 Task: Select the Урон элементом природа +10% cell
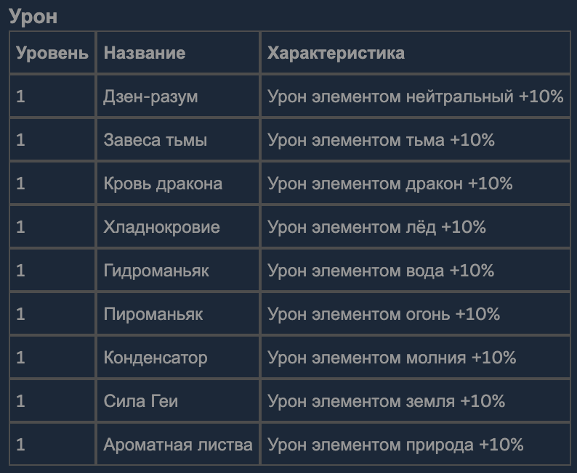pos(416,445)
